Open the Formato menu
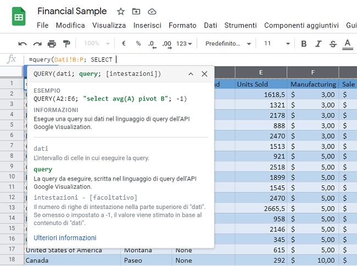The height and width of the screenshot is (266, 357). [x=182, y=25]
